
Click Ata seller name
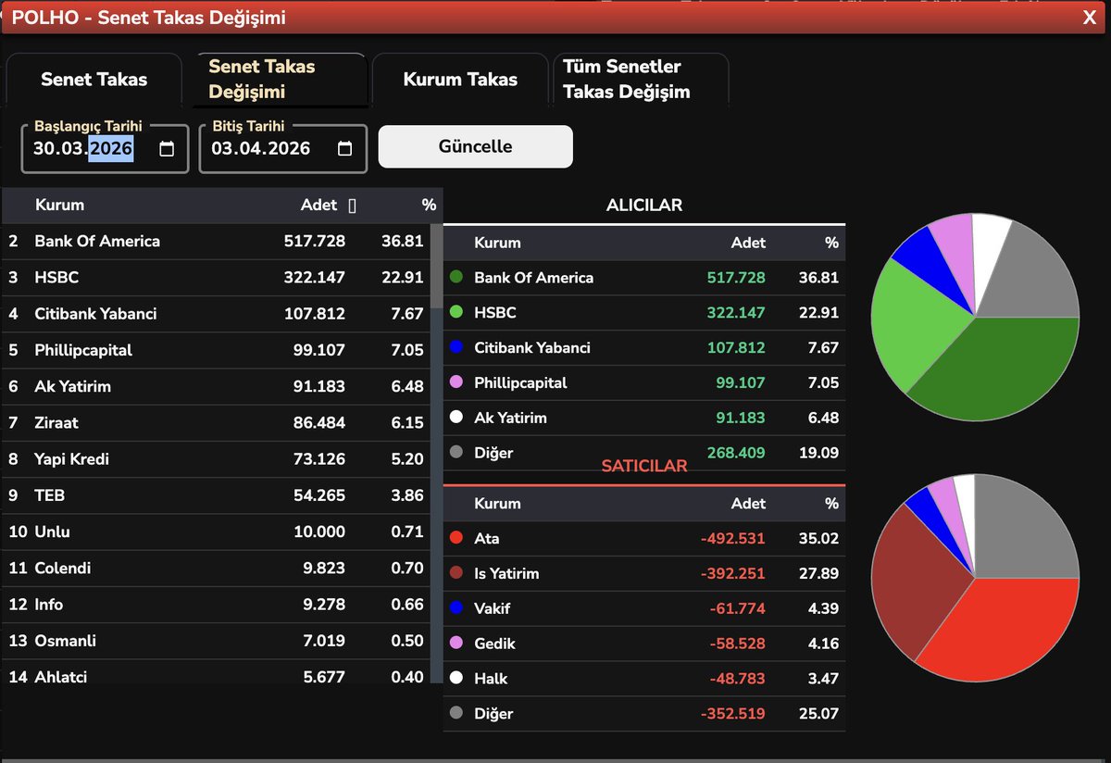point(487,538)
